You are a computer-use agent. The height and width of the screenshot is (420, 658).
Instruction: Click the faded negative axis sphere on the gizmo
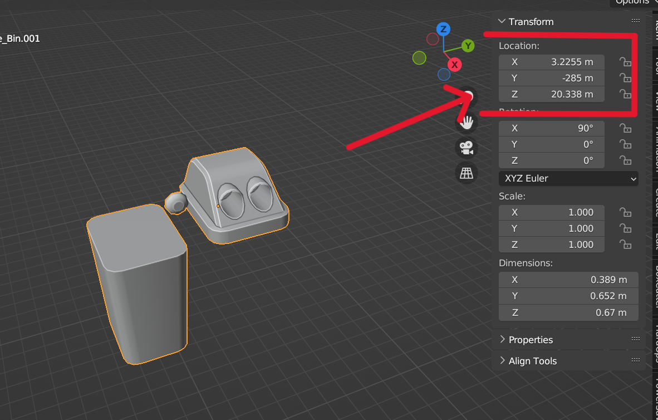419,57
